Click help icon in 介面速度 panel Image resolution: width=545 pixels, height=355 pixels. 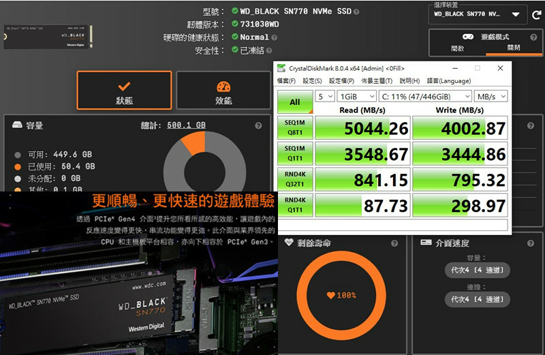pos(531,243)
